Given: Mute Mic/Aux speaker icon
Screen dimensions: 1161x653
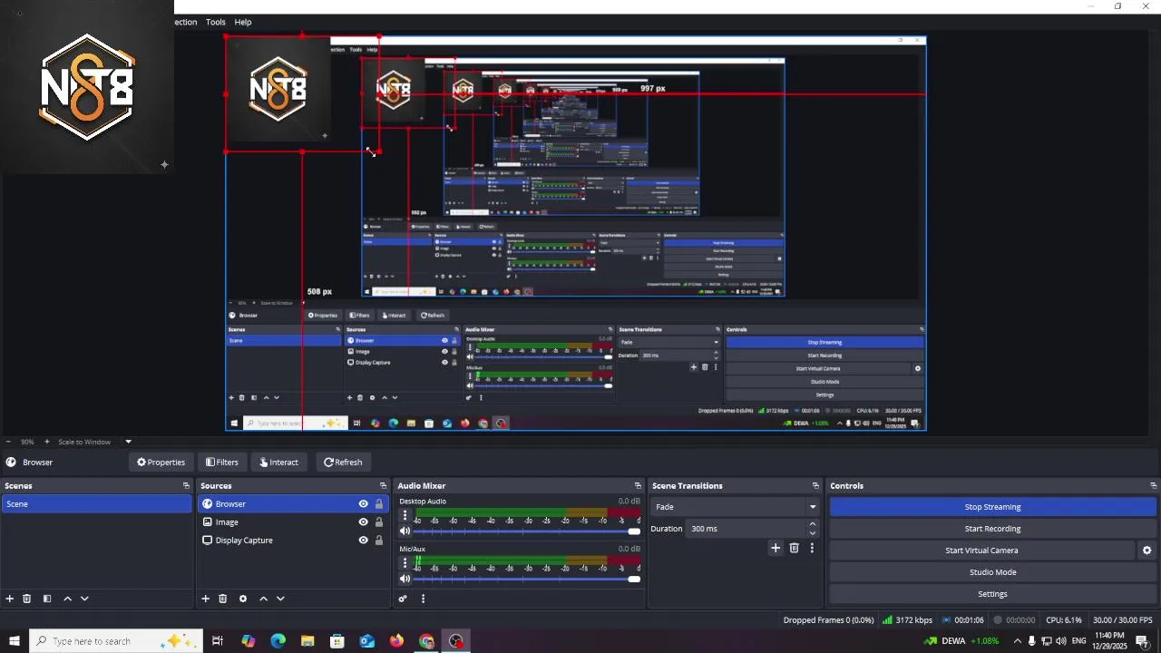Looking at the screenshot, I should [405, 579].
